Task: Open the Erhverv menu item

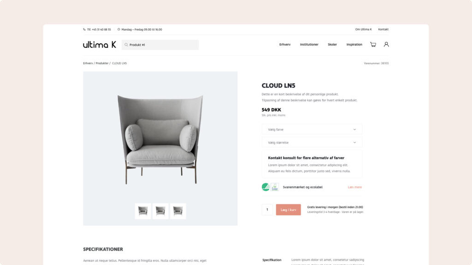Action: click(x=285, y=45)
